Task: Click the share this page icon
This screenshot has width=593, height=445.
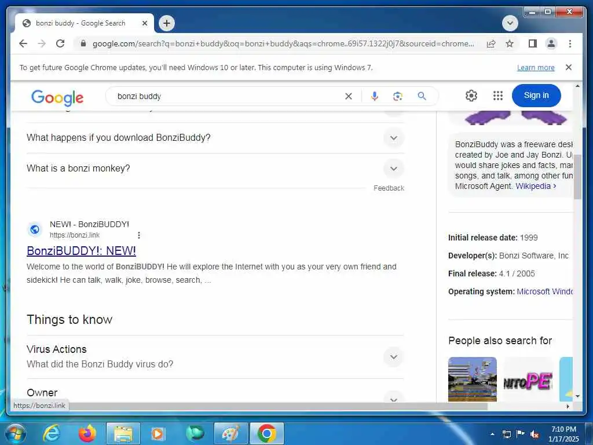Action: [x=491, y=43]
